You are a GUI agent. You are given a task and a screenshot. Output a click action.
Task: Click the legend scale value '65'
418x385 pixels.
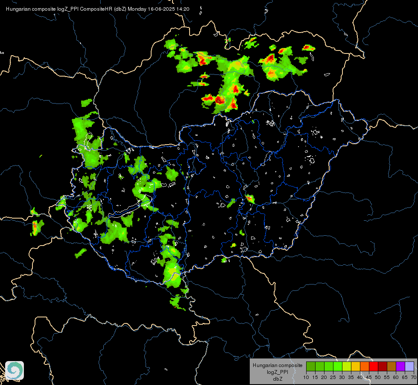405,378
